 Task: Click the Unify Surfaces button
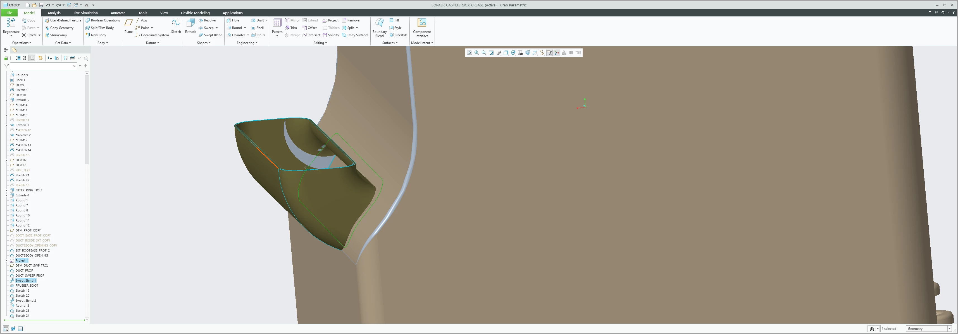click(355, 35)
